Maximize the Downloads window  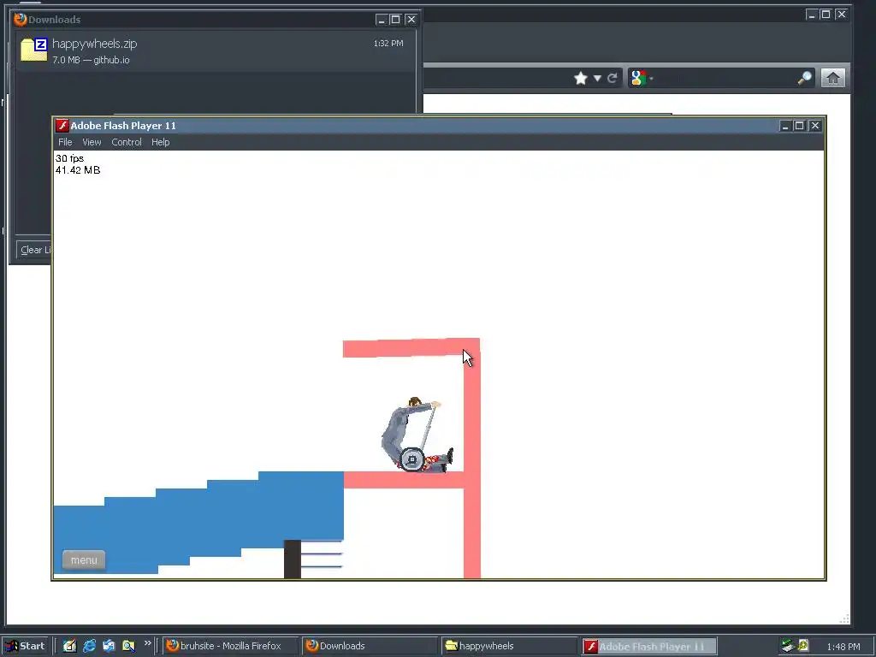tap(395, 20)
